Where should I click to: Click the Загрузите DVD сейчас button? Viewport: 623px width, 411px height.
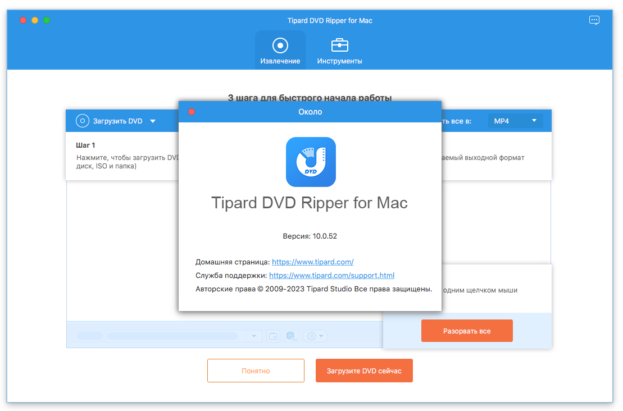(364, 371)
